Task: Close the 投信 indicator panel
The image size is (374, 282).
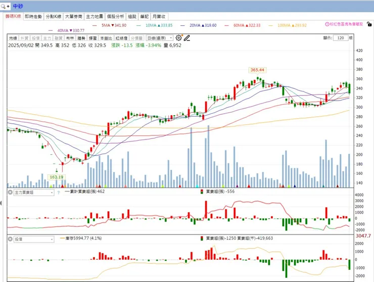Action: 10,239
